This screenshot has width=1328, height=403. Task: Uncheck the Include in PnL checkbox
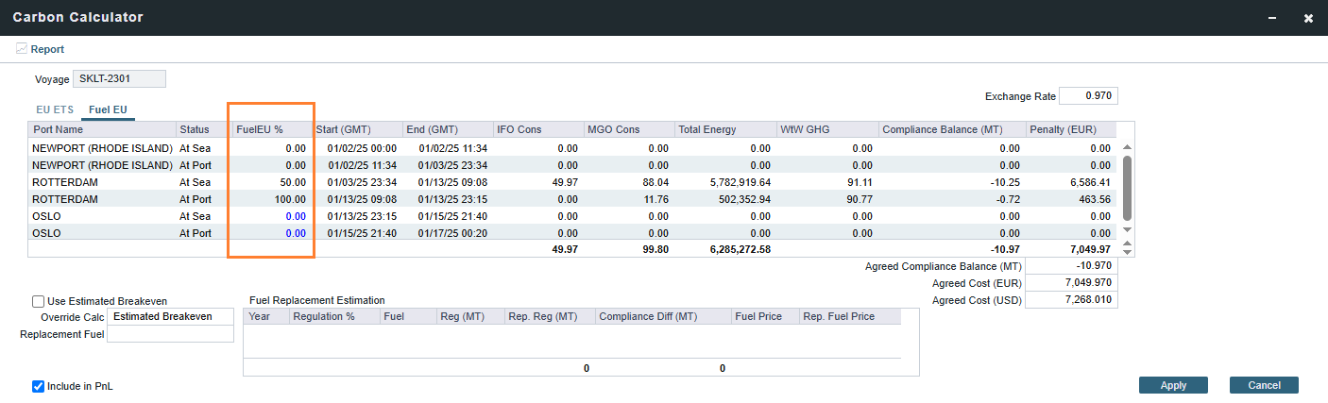39,386
